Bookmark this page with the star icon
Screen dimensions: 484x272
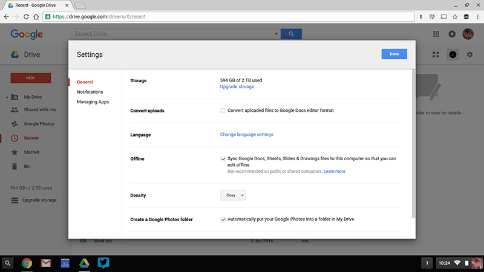pyautogui.click(x=455, y=17)
